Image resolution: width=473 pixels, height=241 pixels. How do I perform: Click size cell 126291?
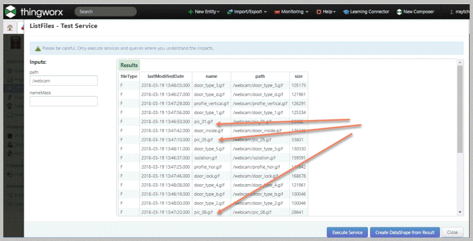click(299, 104)
